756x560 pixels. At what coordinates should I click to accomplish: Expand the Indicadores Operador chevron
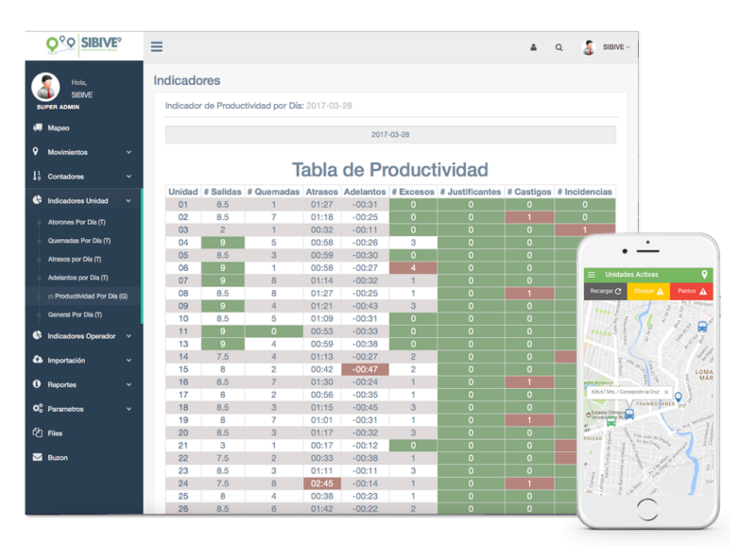(x=129, y=336)
